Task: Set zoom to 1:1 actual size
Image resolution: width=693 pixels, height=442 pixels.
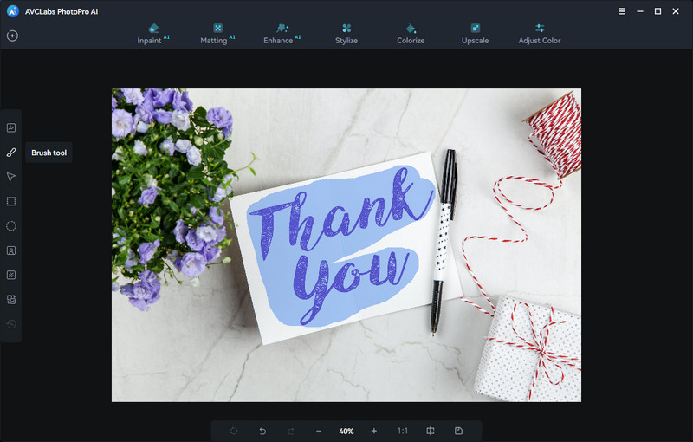Action: coord(402,431)
